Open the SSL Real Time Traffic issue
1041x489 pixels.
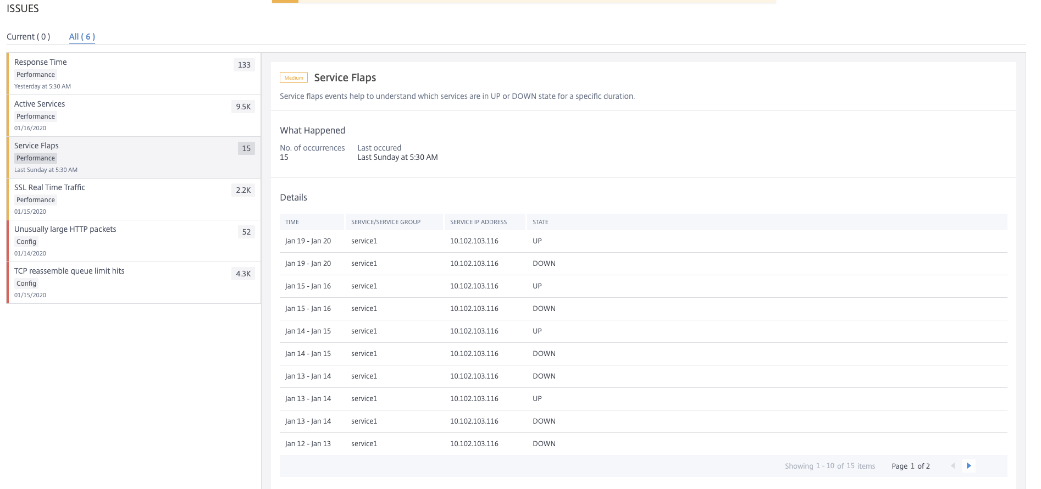[x=134, y=199]
